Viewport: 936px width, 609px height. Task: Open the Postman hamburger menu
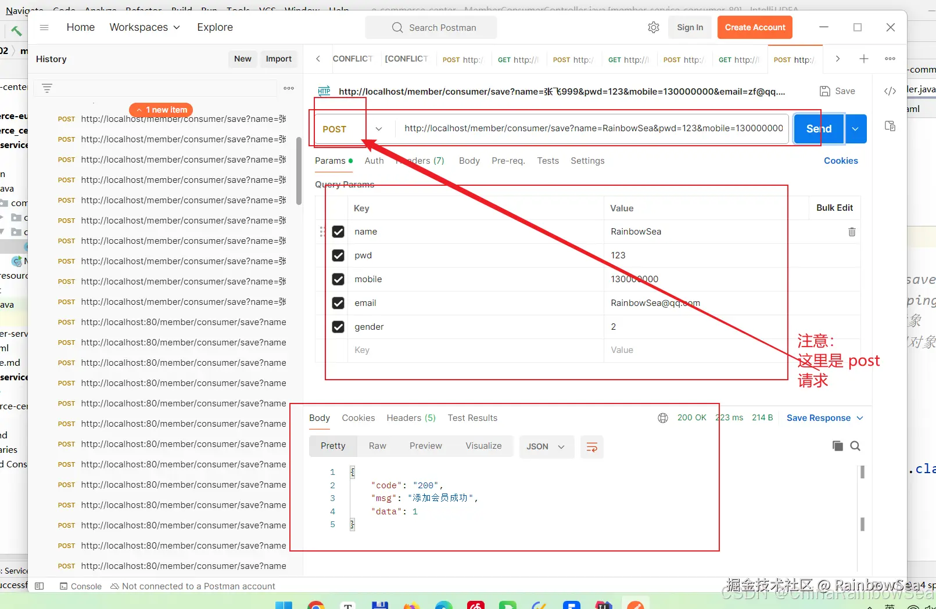[44, 27]
